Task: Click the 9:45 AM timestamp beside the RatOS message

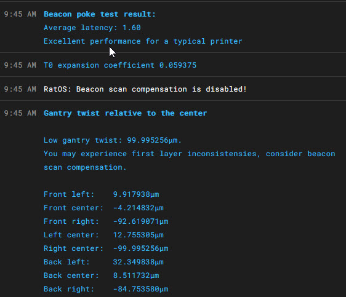Action: [20, 89]
